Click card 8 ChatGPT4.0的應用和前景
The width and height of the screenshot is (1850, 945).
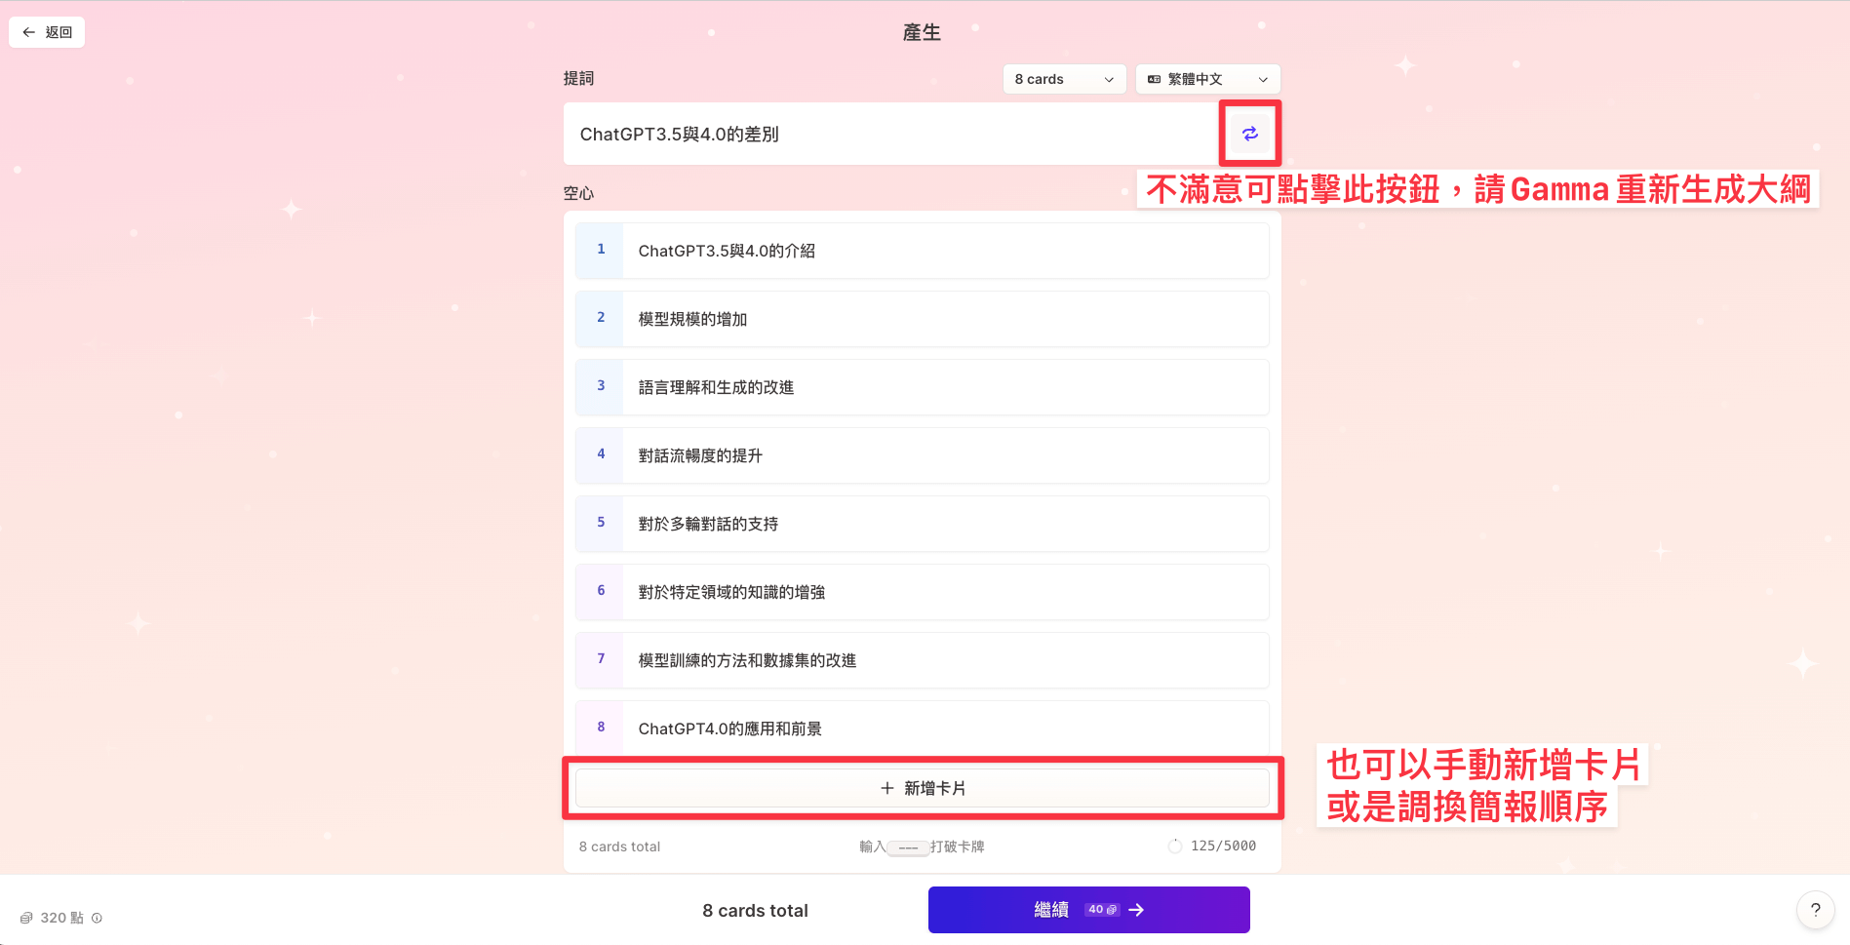coord(944,728)
